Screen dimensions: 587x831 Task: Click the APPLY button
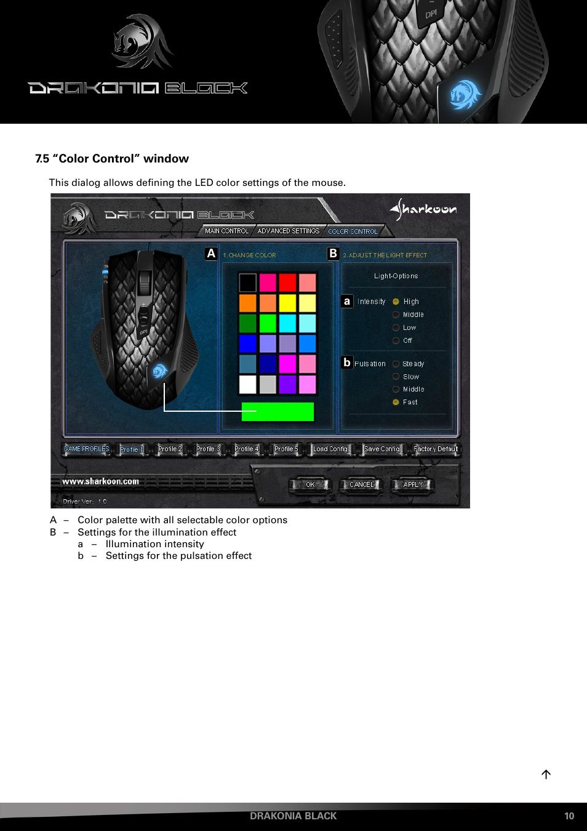pyautogui.click(x=413, y=485)
